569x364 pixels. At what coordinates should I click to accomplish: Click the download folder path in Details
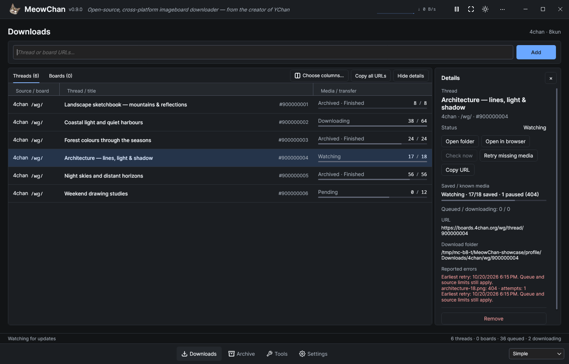click(491, 255)
